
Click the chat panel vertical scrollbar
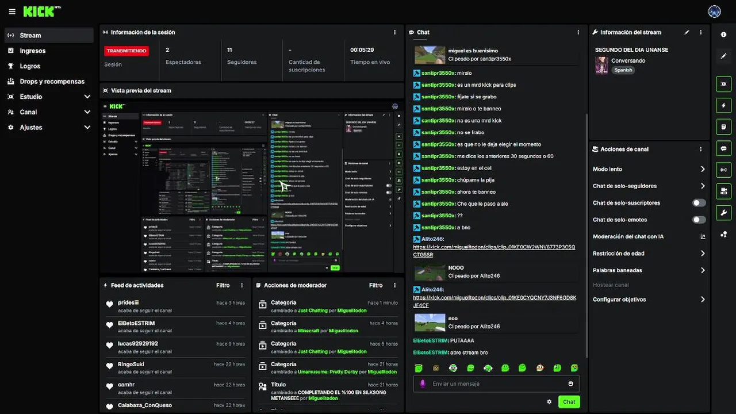(586, 236)
